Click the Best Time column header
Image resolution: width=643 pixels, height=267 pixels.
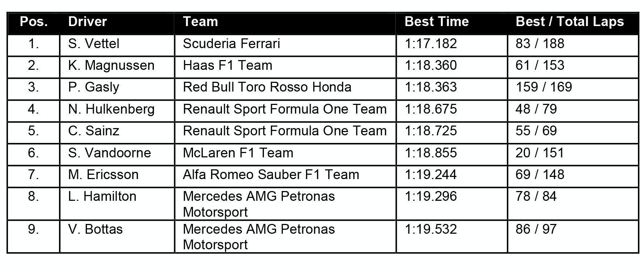[x=436, y=22]
